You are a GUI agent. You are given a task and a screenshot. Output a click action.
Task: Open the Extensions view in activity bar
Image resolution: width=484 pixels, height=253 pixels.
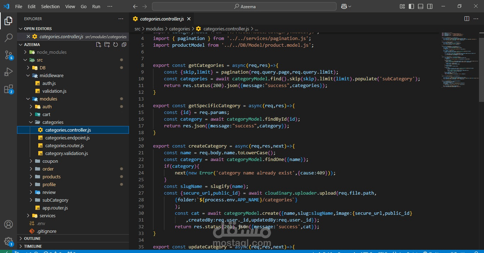tap(9, 89)
